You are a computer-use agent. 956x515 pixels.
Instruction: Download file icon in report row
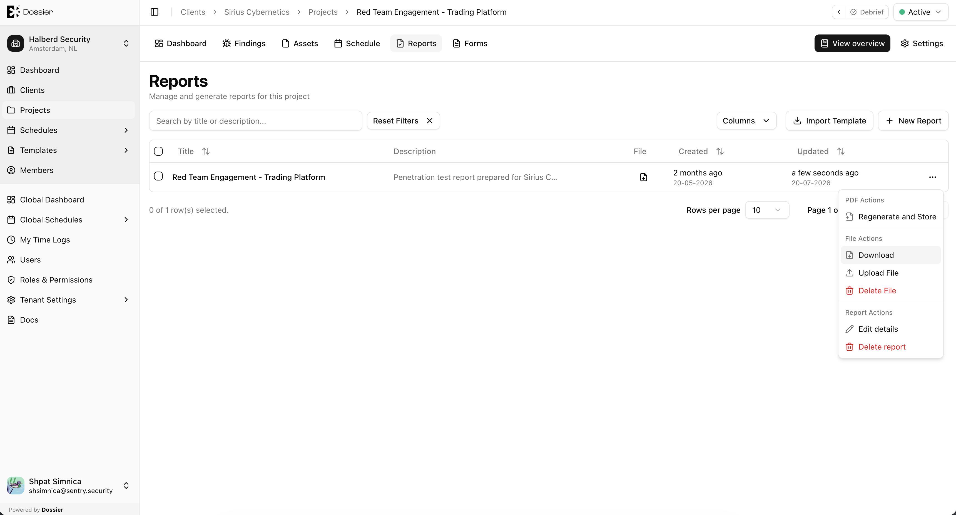[644, 177]
